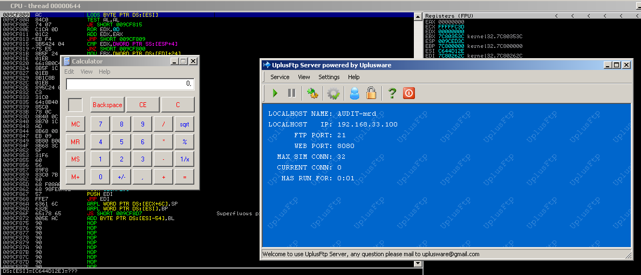
Task: Click the gear with green checkmark icon
Action: (x=333, y=94)
